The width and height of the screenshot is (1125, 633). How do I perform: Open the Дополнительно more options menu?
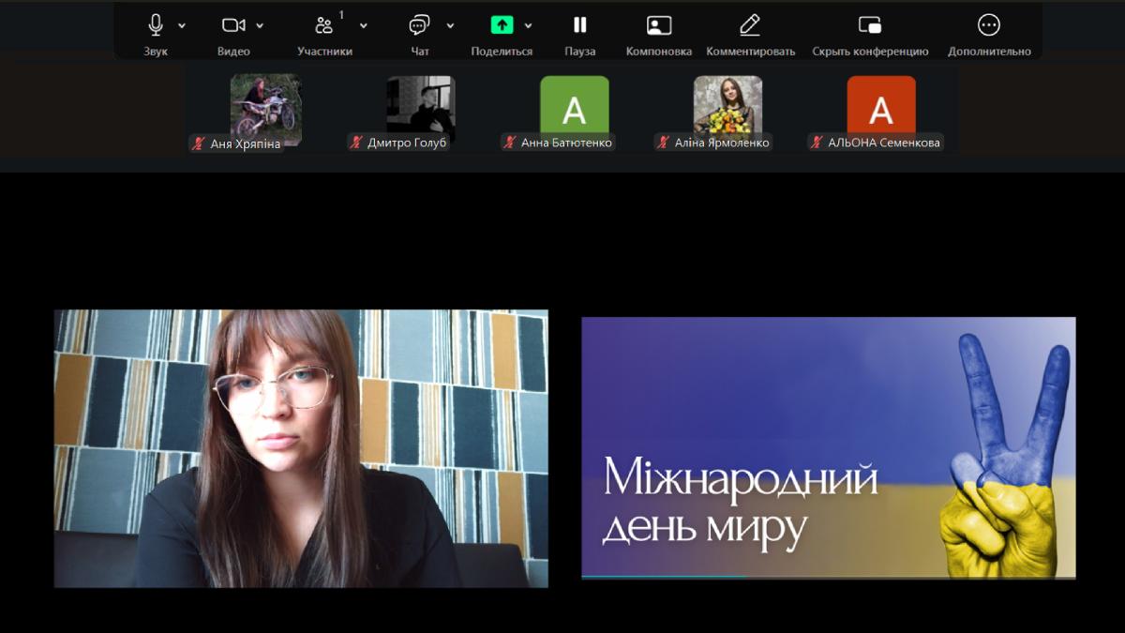pyautogui.click(x=989, y=25)
